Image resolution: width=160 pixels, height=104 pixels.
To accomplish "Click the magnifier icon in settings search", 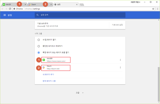I will tap(37, 15).
